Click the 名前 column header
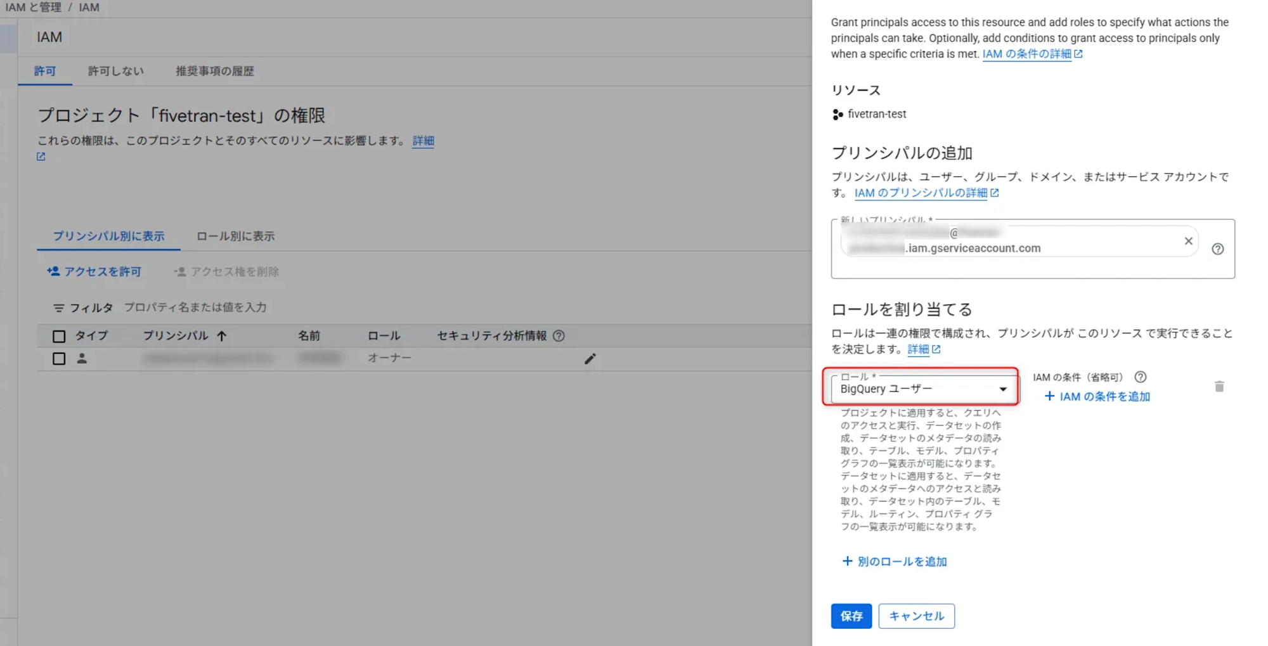The height and width of the screenshot is (646, 1268). (x=309, y=335)
